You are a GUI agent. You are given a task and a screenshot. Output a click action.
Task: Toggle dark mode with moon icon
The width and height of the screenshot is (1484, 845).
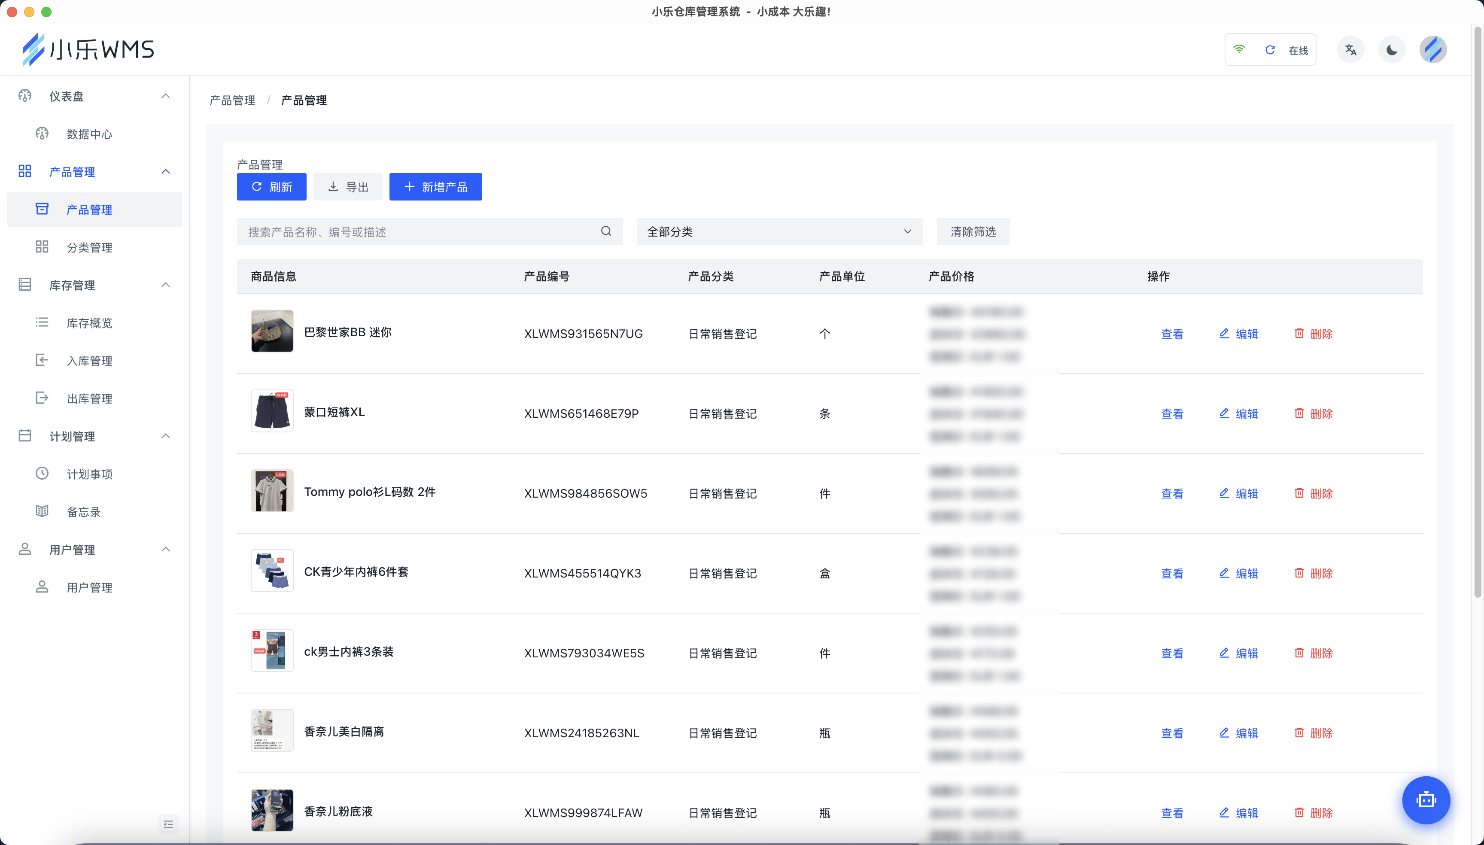[x=1391, y=50]
